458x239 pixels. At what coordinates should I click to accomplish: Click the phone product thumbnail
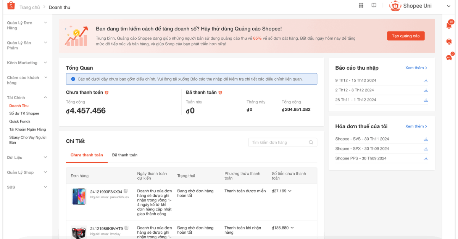(79, 196)
